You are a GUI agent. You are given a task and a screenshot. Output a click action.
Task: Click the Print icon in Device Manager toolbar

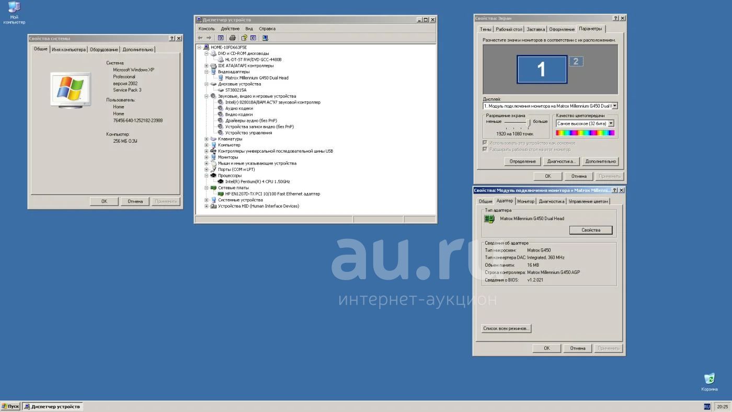233,38
